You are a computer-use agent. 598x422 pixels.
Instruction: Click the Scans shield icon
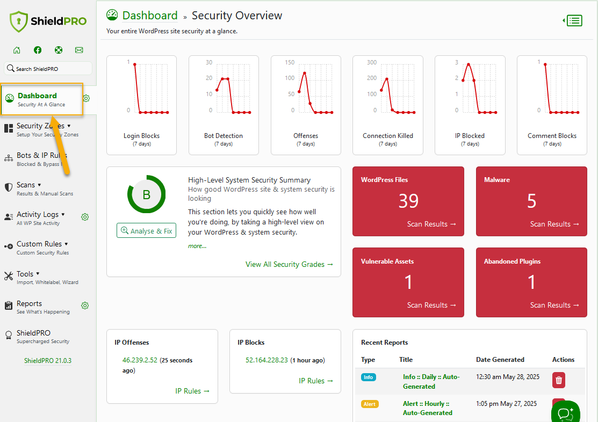point(9,187)
